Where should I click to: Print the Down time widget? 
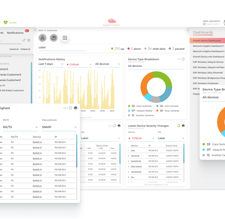(119, 126)
